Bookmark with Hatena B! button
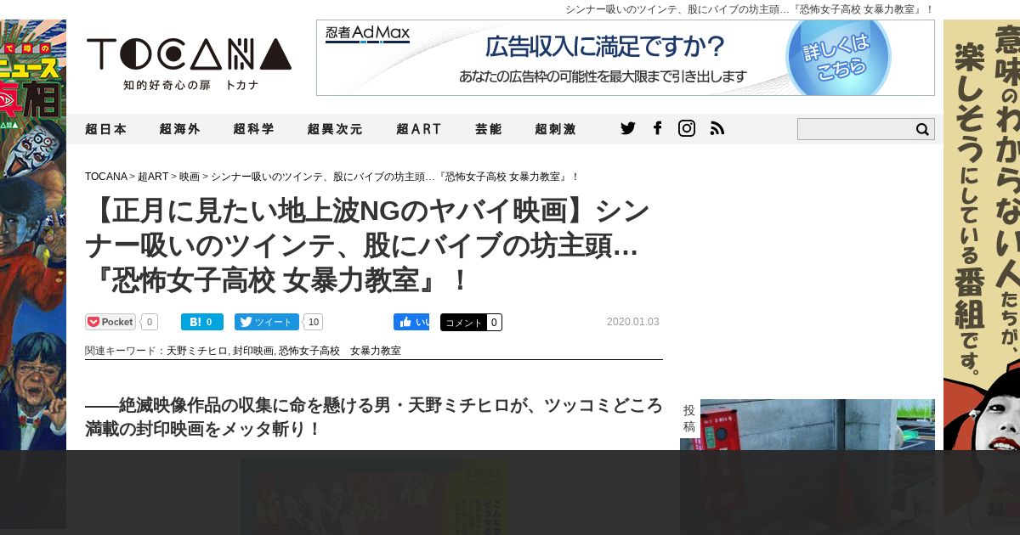Screen dimensions: 1020x535 click(x=202, y=322)
